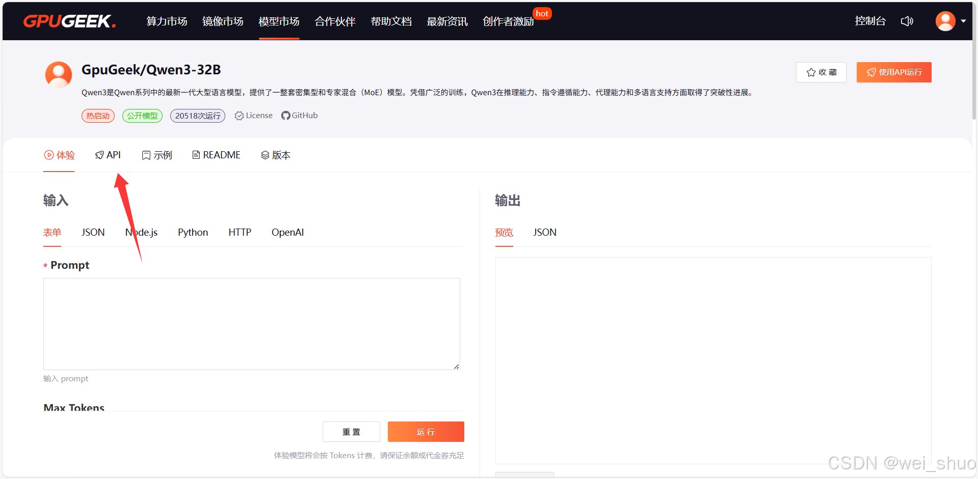Image resolution: width=978 pixels, height=479 pixels.
Task: Click the 收藏 favorite button
Action: 821,72
